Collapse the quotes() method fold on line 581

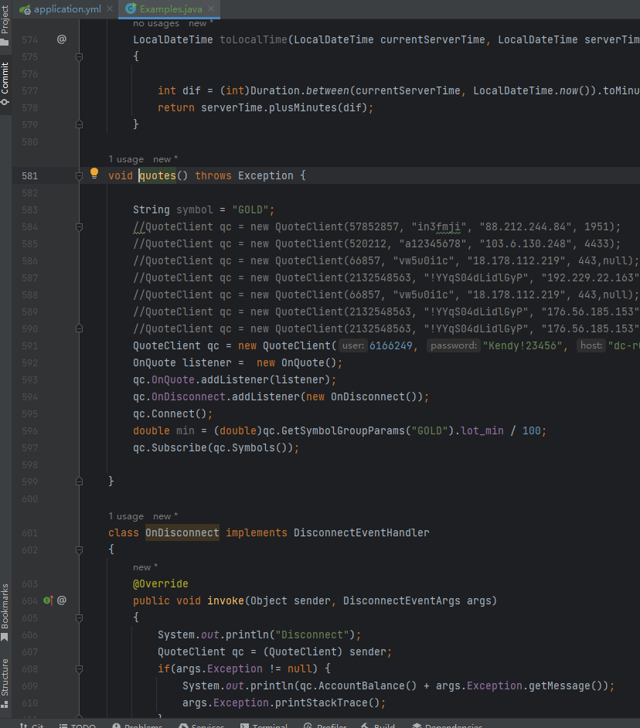point(79,176)
